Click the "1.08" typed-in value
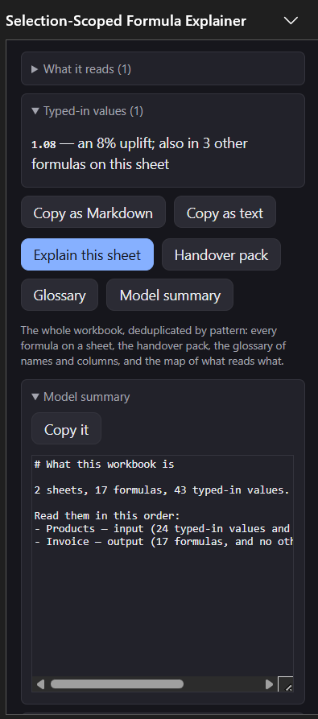This screenshot has width=318, height=719. (43, 144)
